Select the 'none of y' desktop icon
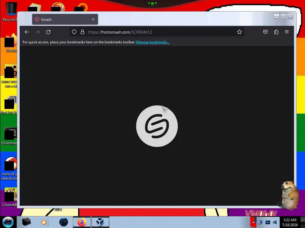 (x=10, y=168)
